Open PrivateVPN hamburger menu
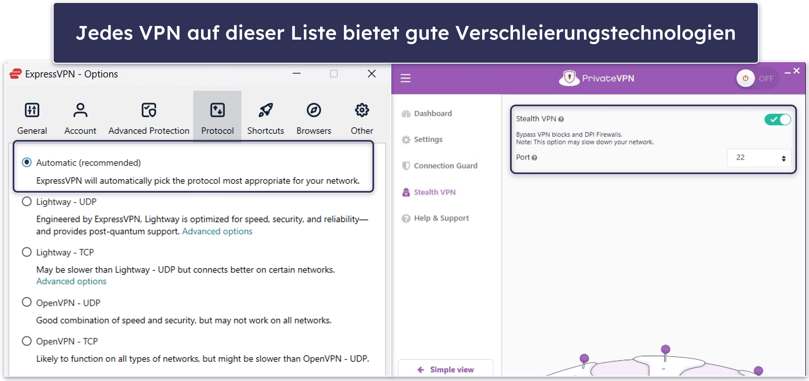809x381 pixels. (405, 78)
